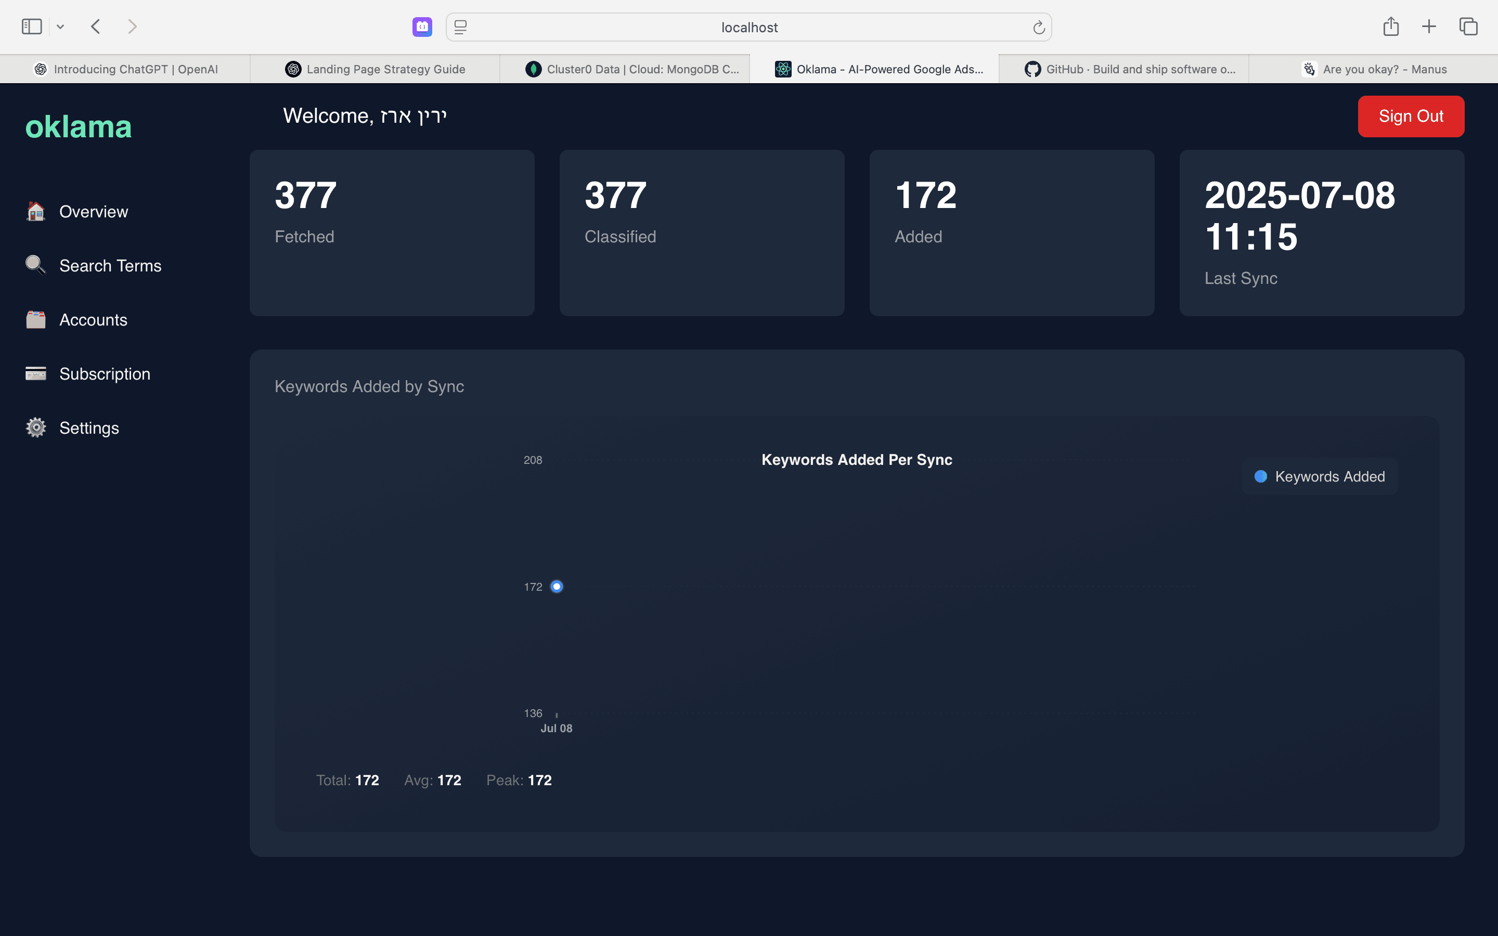Click the Search Terms magnifier icon
The height and width of the screenshot is (936, 1498).
[36, 266]
